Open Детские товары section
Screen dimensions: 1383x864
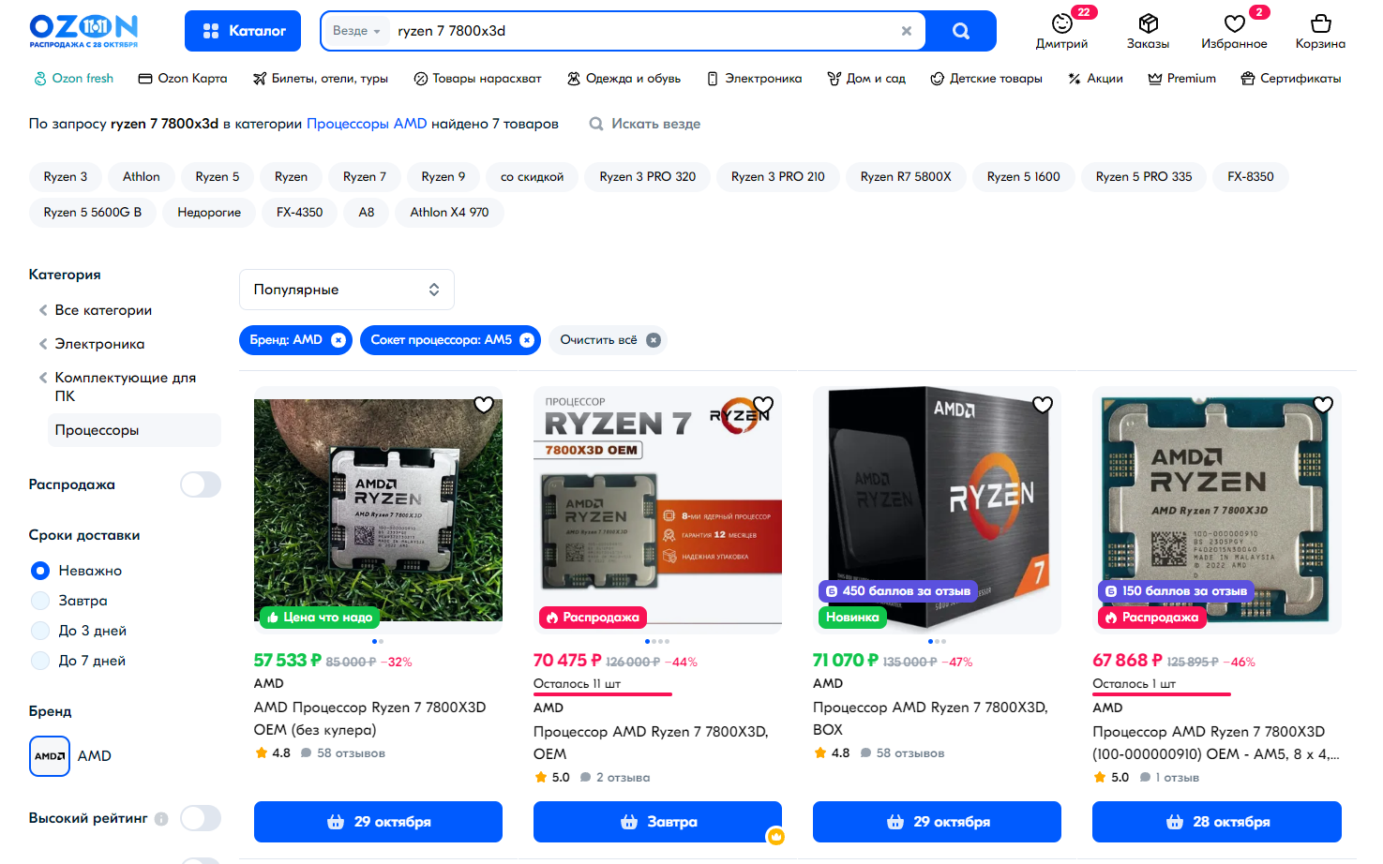click(986, 79)
